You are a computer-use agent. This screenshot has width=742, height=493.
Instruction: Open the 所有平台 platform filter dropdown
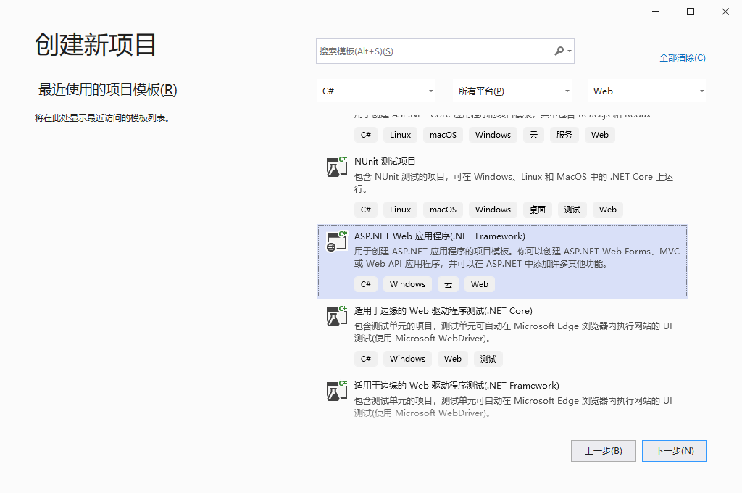pos(512,91)
